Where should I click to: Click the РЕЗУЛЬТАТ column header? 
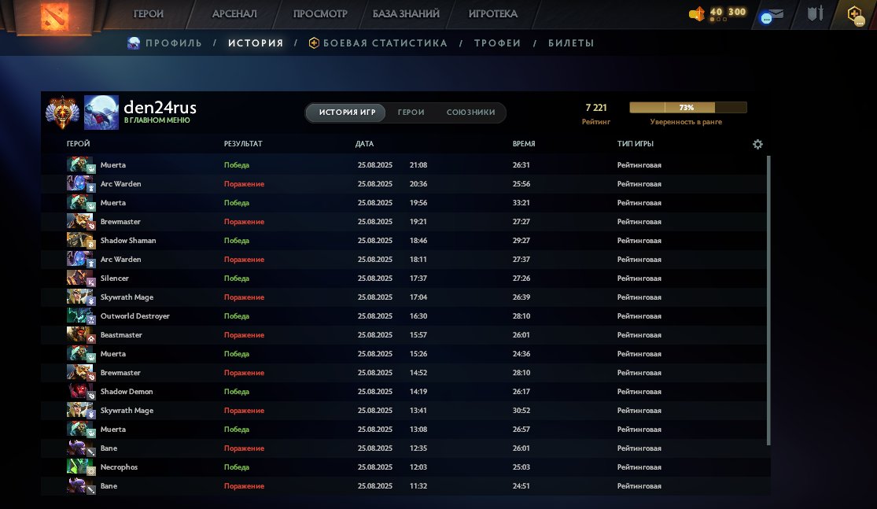tap(243, 144)
